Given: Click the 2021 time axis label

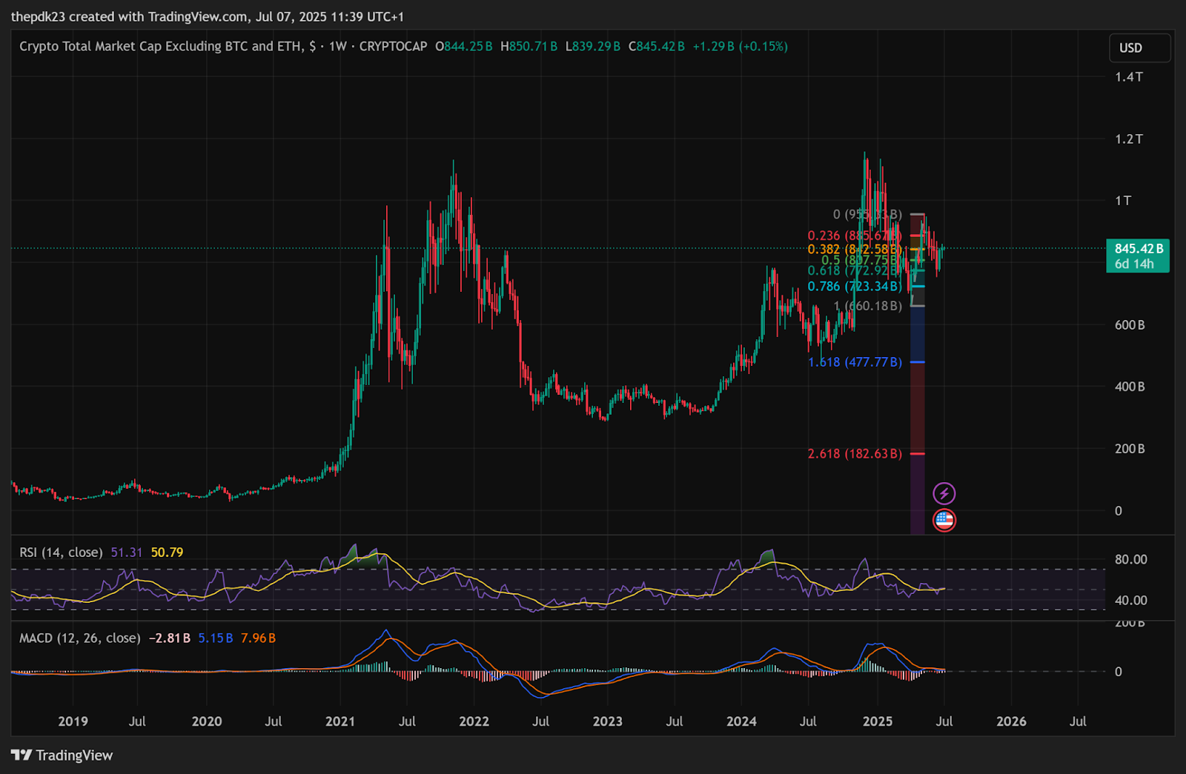Looking at the screenshot, I should 340,721.
